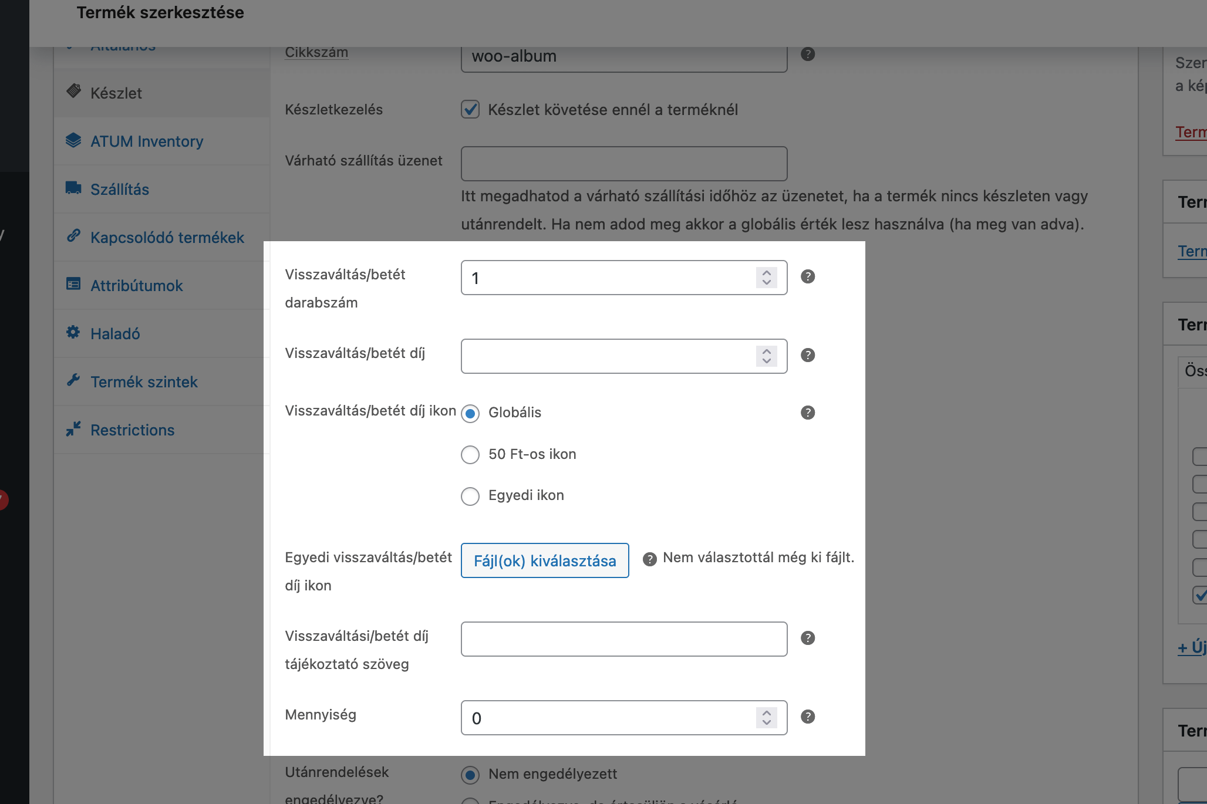This screenshot has width=1207, height=804.
Task: Show help for Visszaváltás/betét díj ikon
Action: pos(808,413)
